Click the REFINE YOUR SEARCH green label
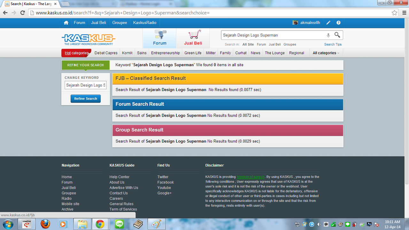 coord(85,65)
